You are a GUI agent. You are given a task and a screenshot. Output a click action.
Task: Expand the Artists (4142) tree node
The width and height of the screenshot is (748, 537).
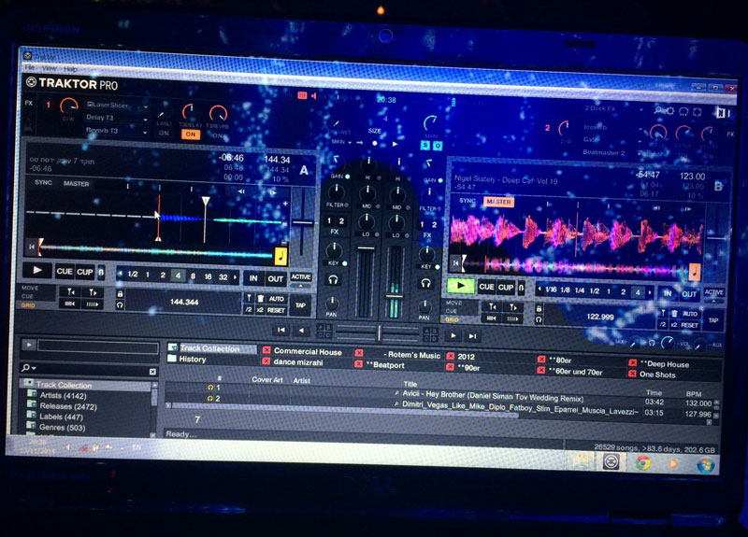click(31, 396)
